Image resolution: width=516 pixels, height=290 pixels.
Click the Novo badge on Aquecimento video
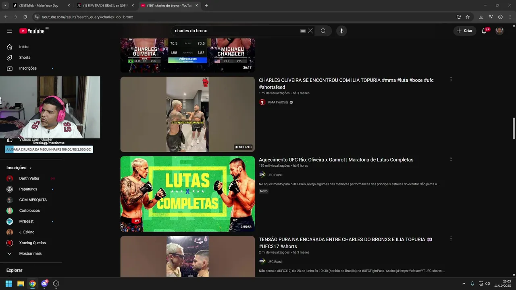tap(264, 191)
